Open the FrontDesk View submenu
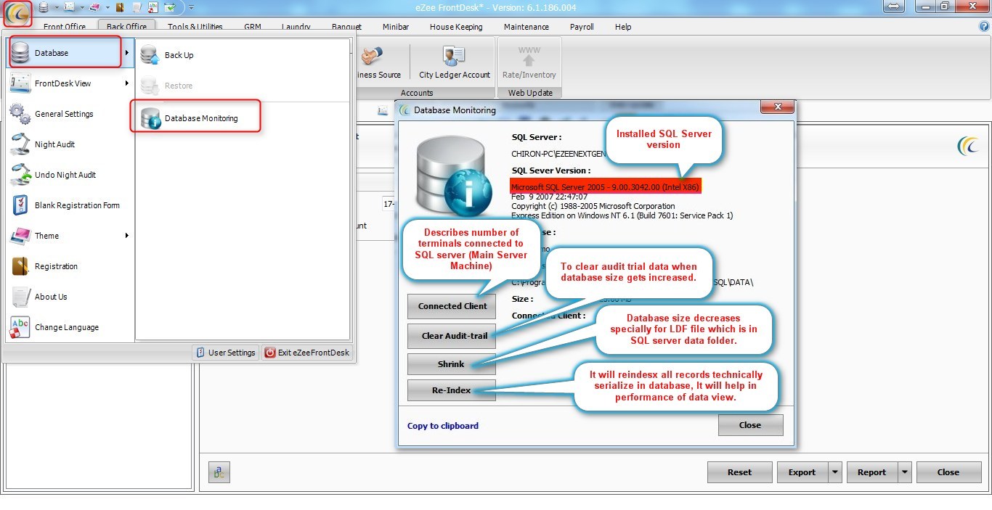This screenshot has height=510, width=992. point(70,83)
